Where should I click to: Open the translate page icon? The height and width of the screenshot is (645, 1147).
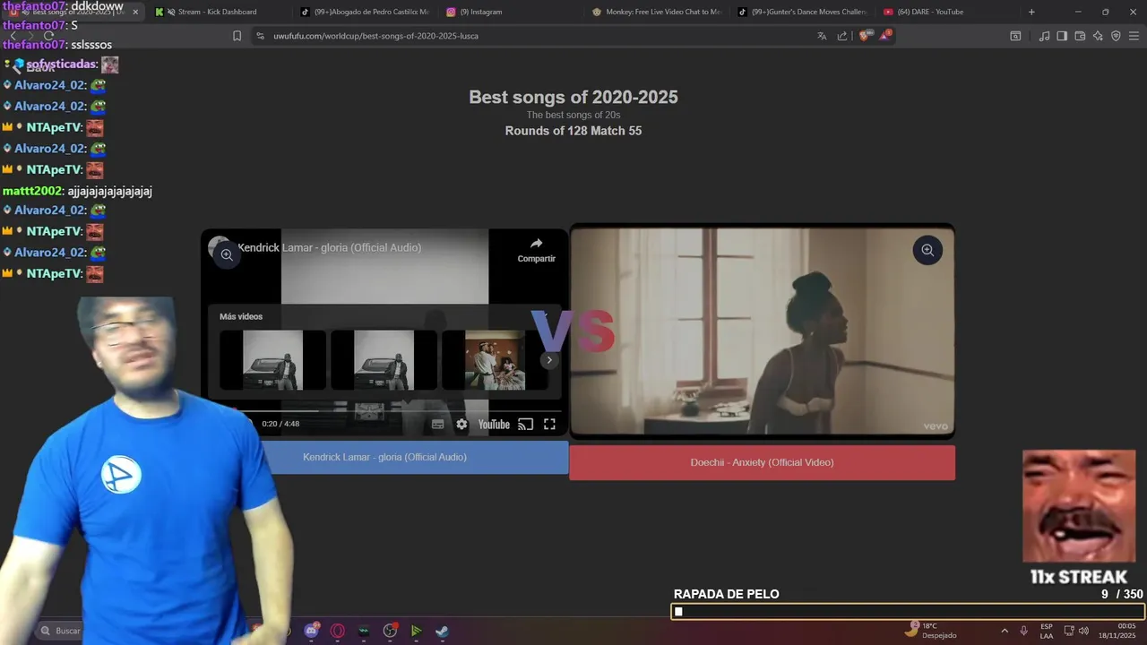click(x=822, y=36)
